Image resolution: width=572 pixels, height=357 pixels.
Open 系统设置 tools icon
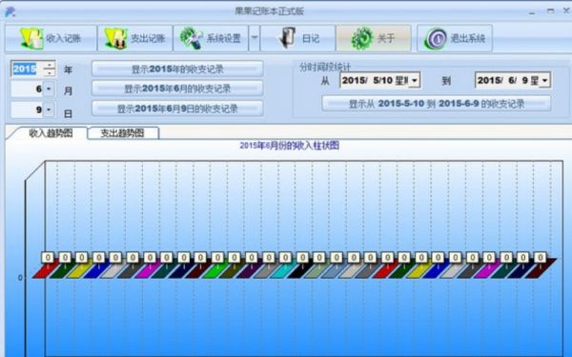tap(192, 38)
